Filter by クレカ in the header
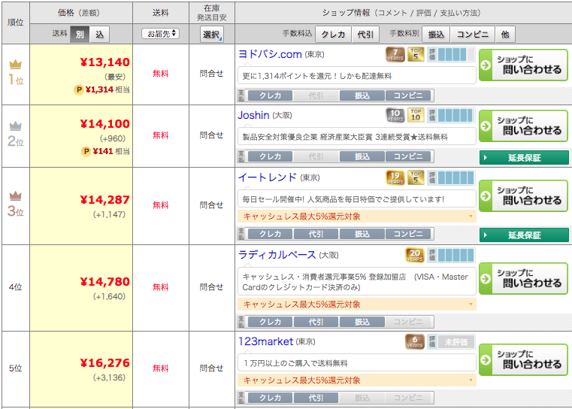The image size is (572, 409). pos(333,35)
